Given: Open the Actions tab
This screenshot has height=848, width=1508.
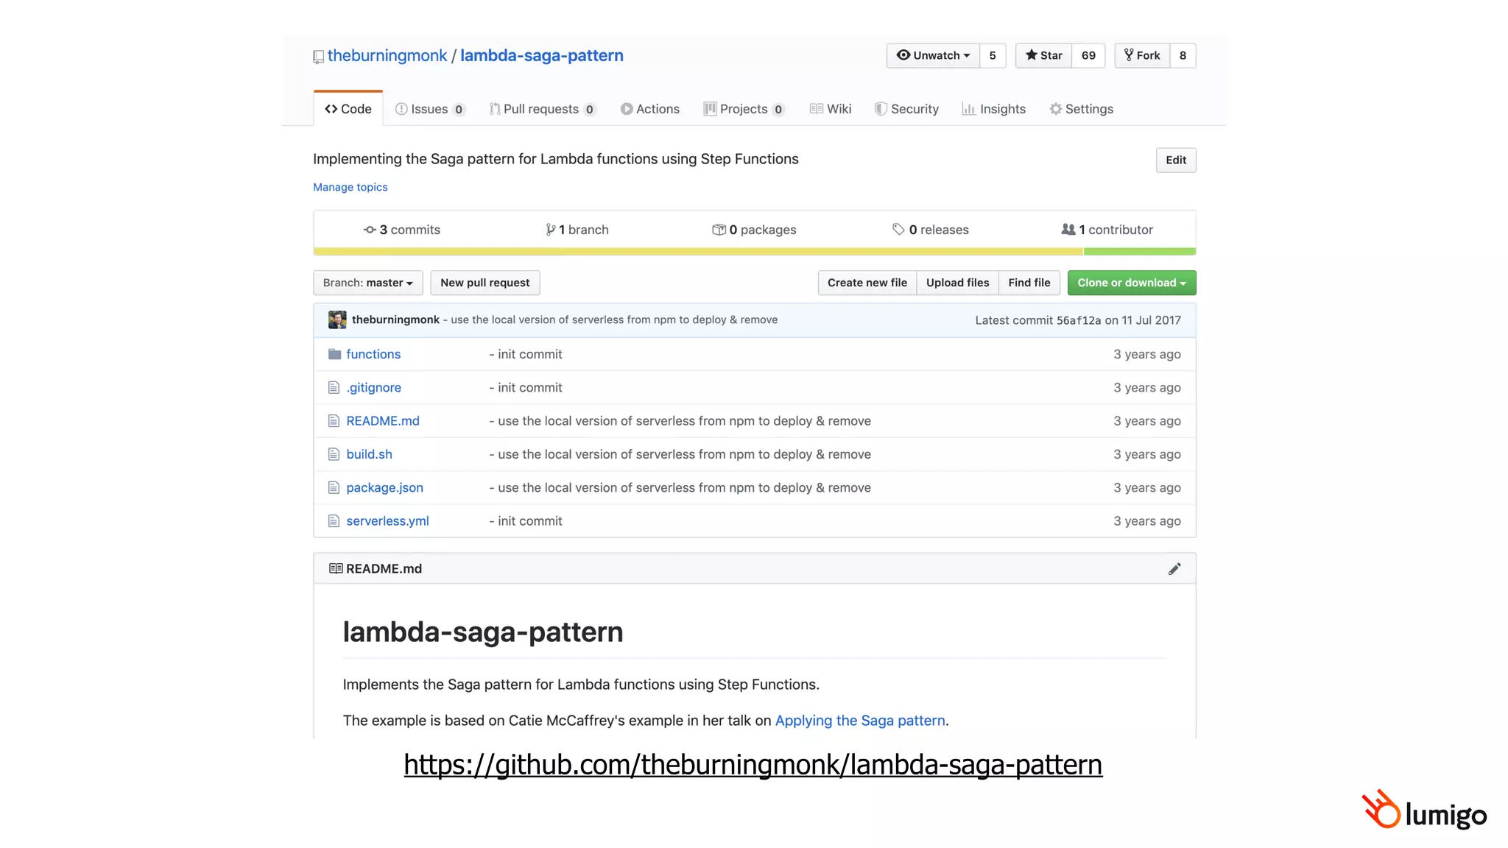Looking at the screenshot, I should pyautogui.click(x=650, y=109).
